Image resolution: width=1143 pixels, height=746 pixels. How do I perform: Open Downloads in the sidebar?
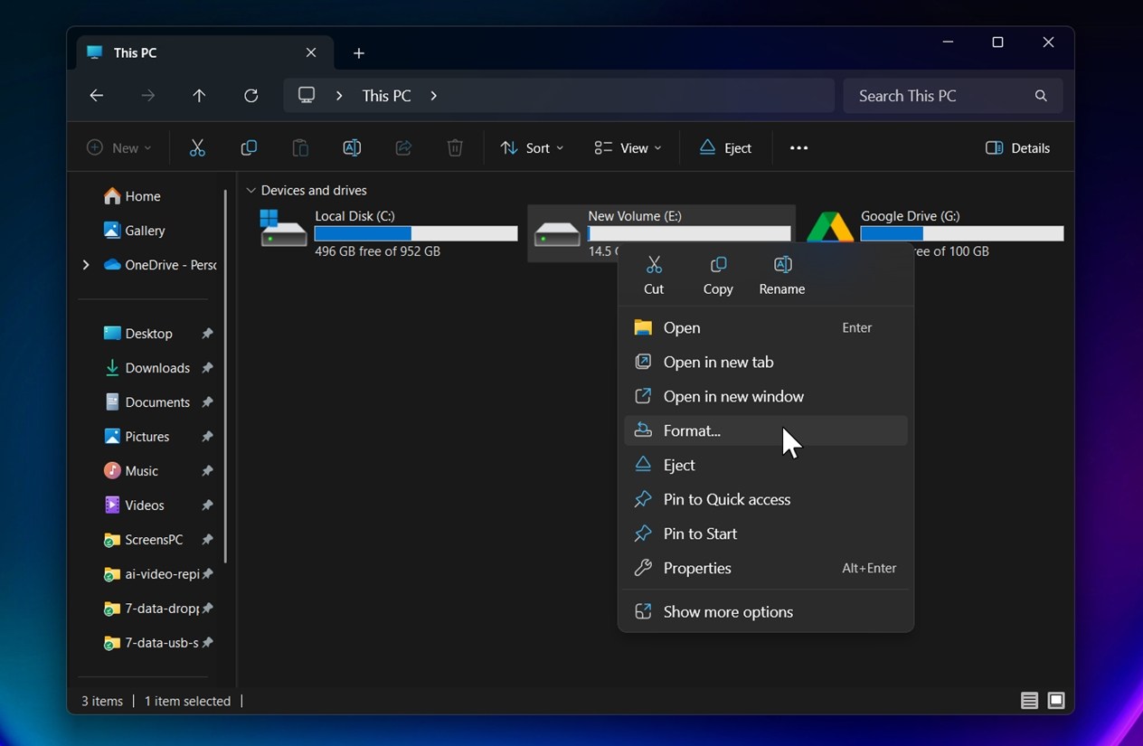(156, 368)
